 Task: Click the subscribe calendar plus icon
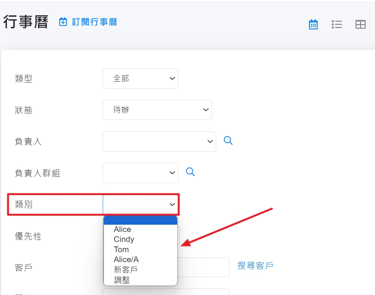click(x=63, y=22)
